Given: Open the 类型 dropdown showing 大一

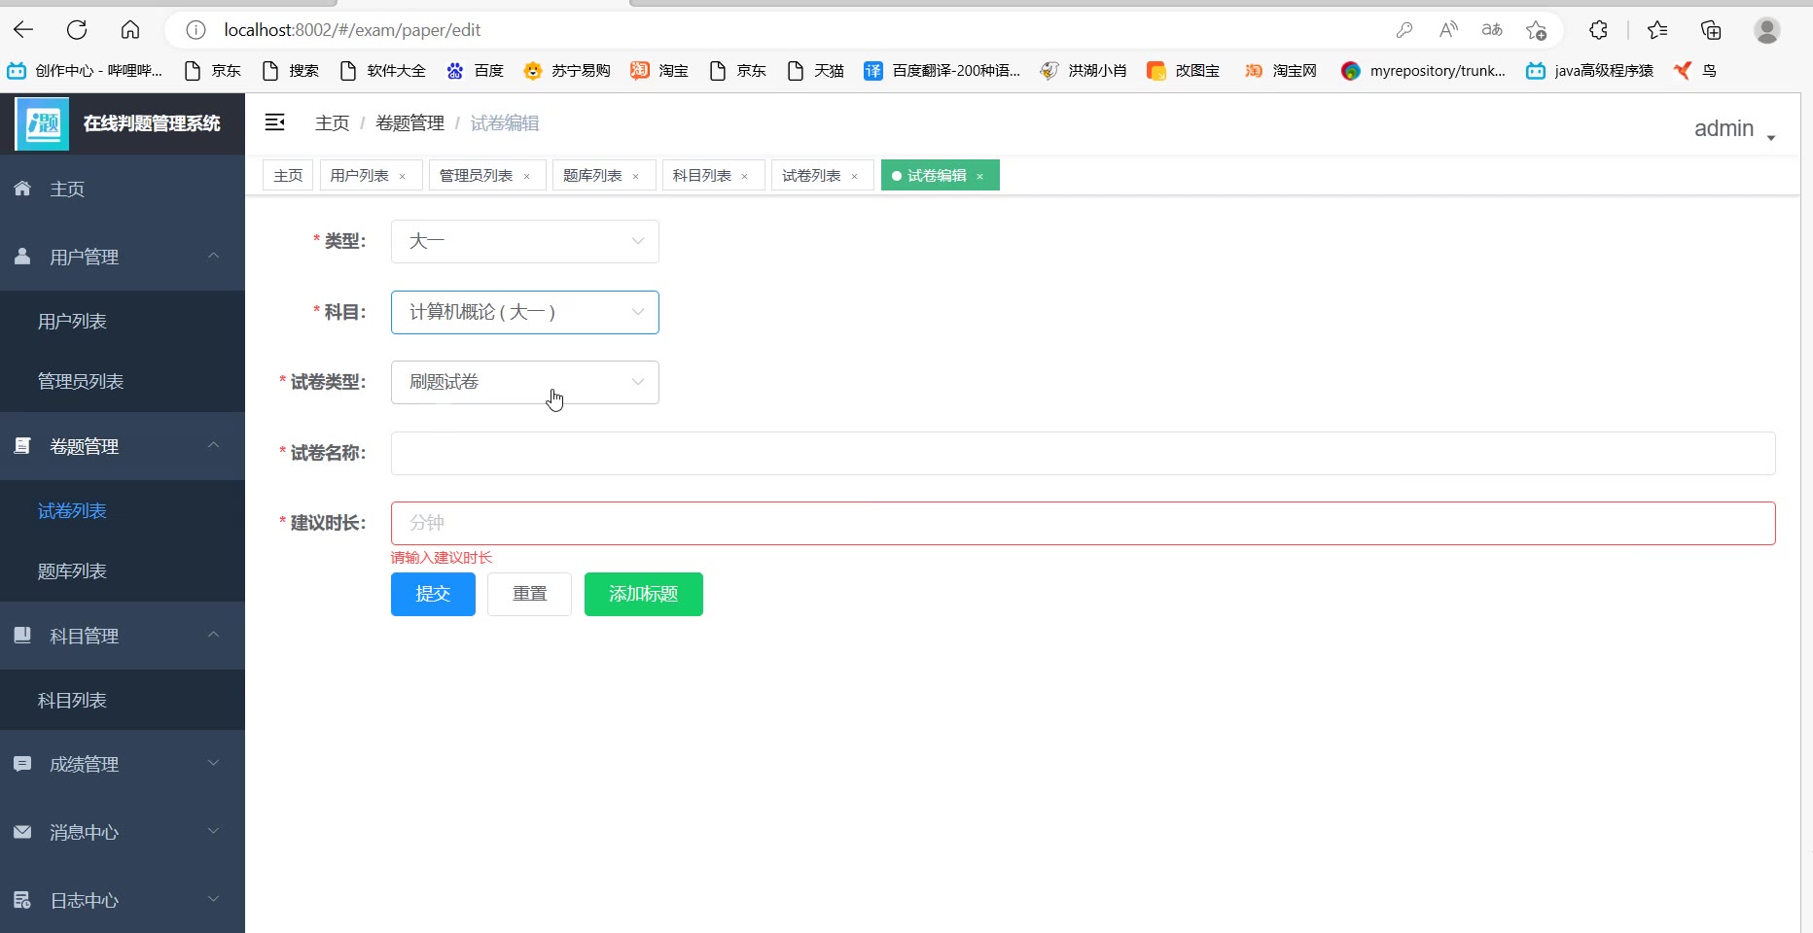Looking at the screenshot, I should pos(525,241).
